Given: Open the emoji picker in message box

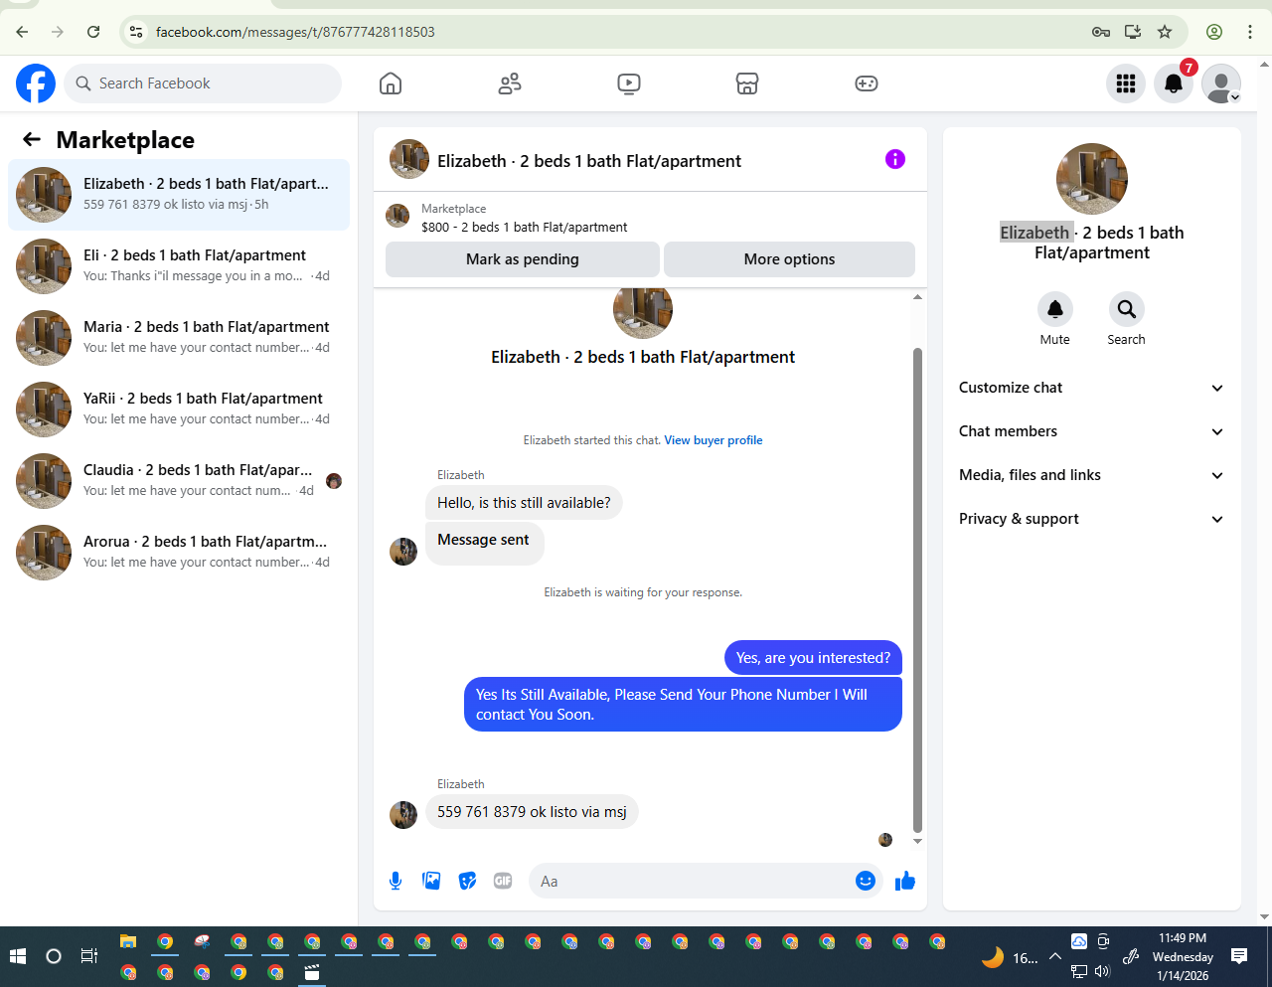Looking at the screenshot, I should [x=866, y=881].
